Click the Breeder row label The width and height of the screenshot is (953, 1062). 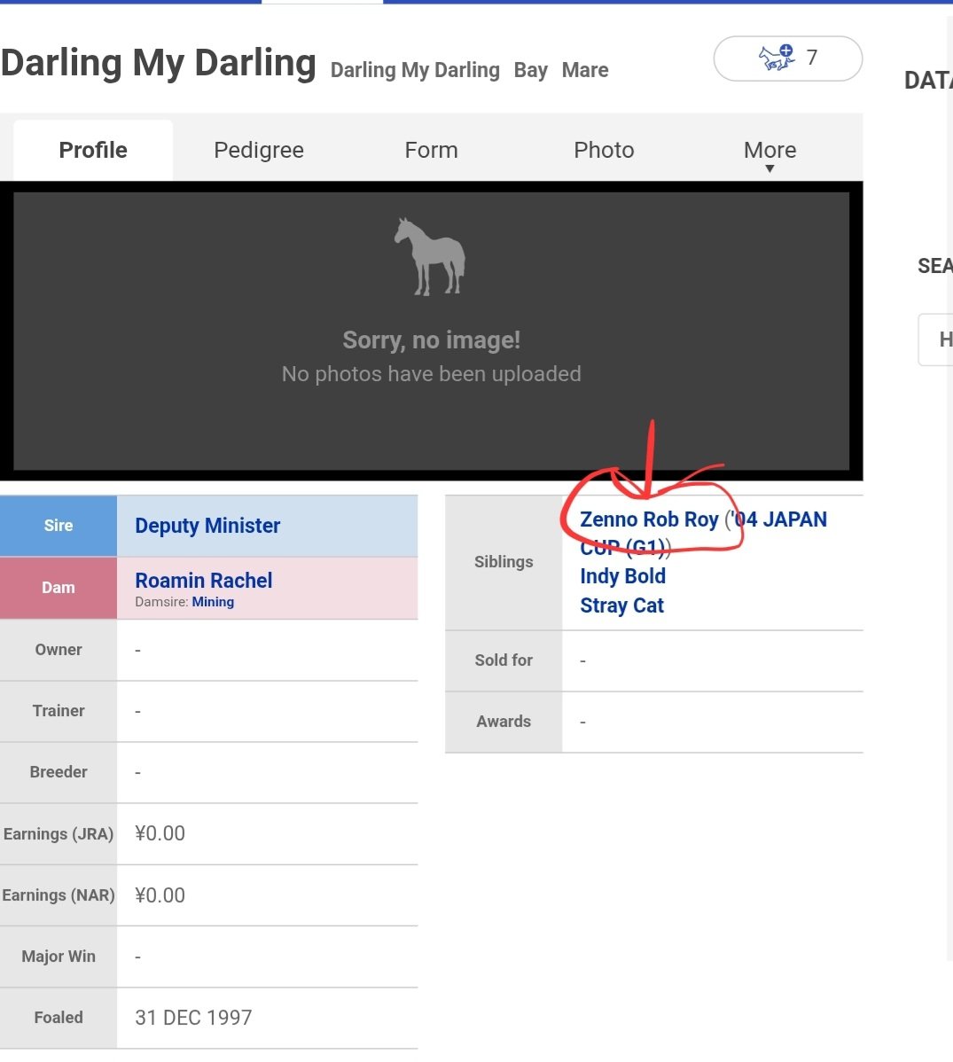pos(59,772)
